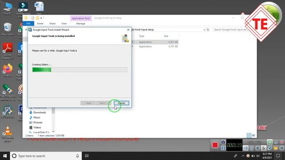Click the Quick Access properties icon in title bar
This screenshot has width=285, height=160.
pyautogui.click(x=33, y=18)
